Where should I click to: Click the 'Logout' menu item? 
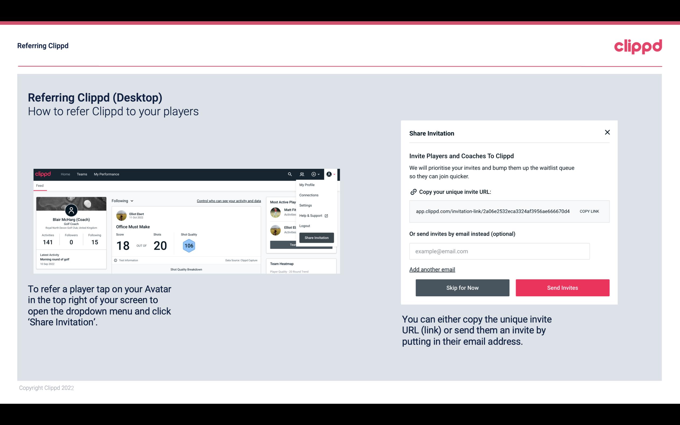304,226
